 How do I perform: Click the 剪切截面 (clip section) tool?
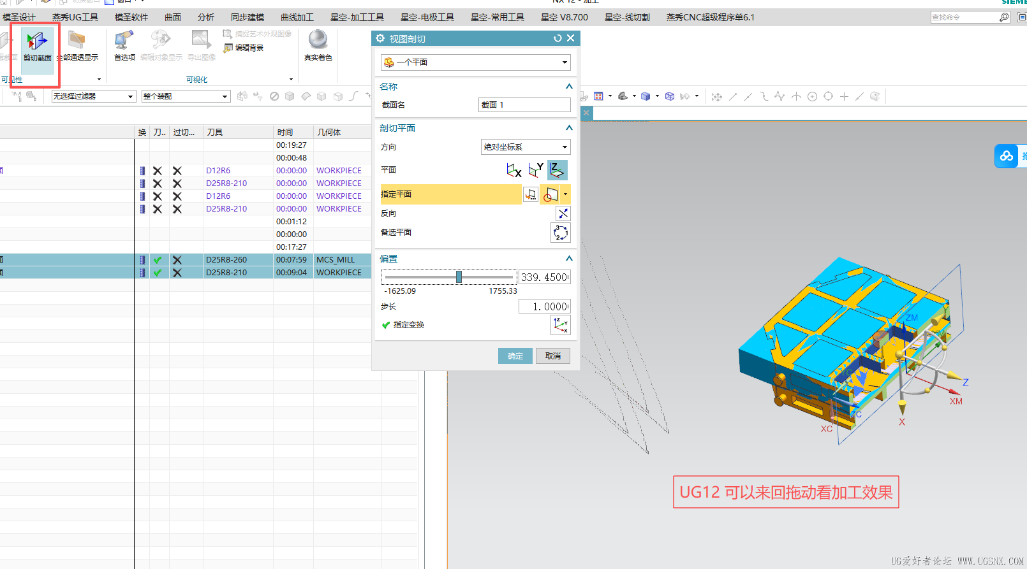point(37,47)
